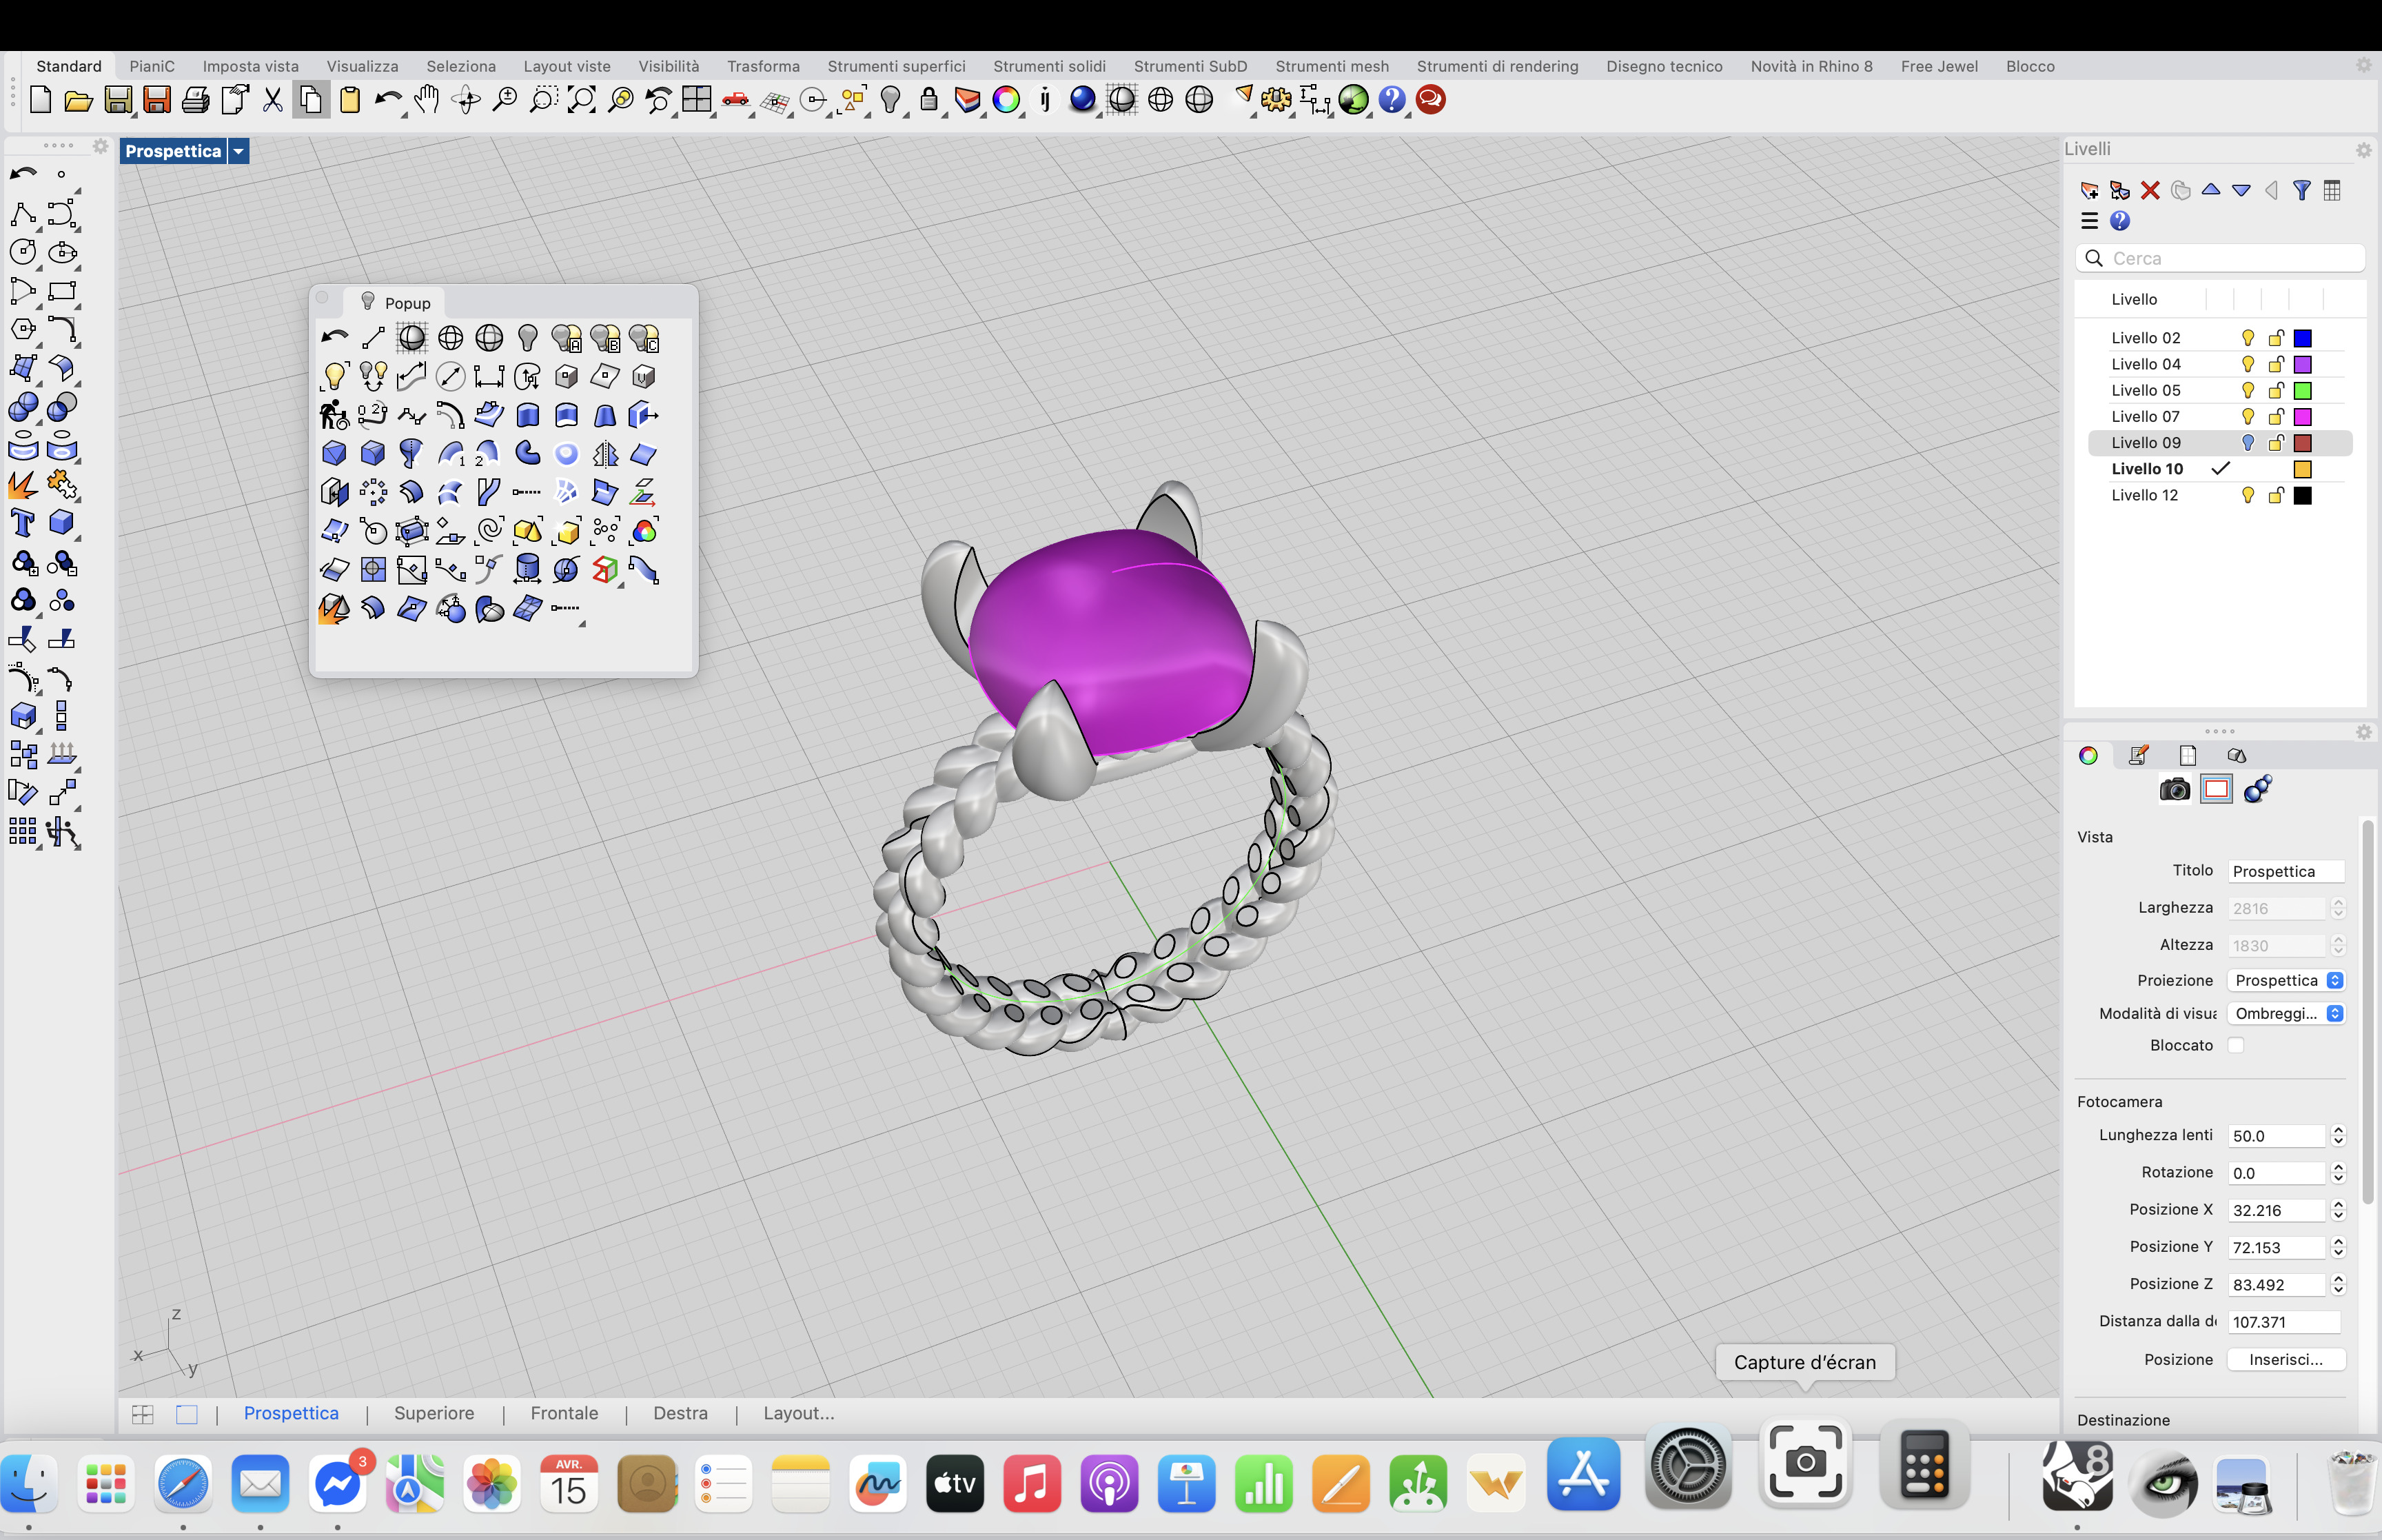Select the Circle tool in left sidebar
The width and height of the screenshot is (2382, 1540).
pyautogui.click(x=23, y=252)
